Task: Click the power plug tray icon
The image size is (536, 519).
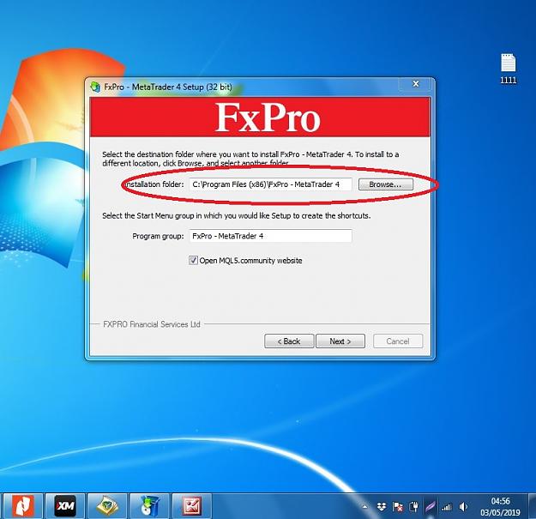Action: (x=413, y=506)
